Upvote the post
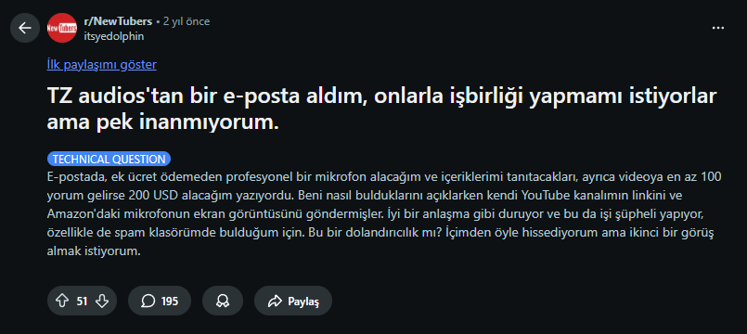The height and width of the screenshot is (334, 747). (x=62, y=301)
